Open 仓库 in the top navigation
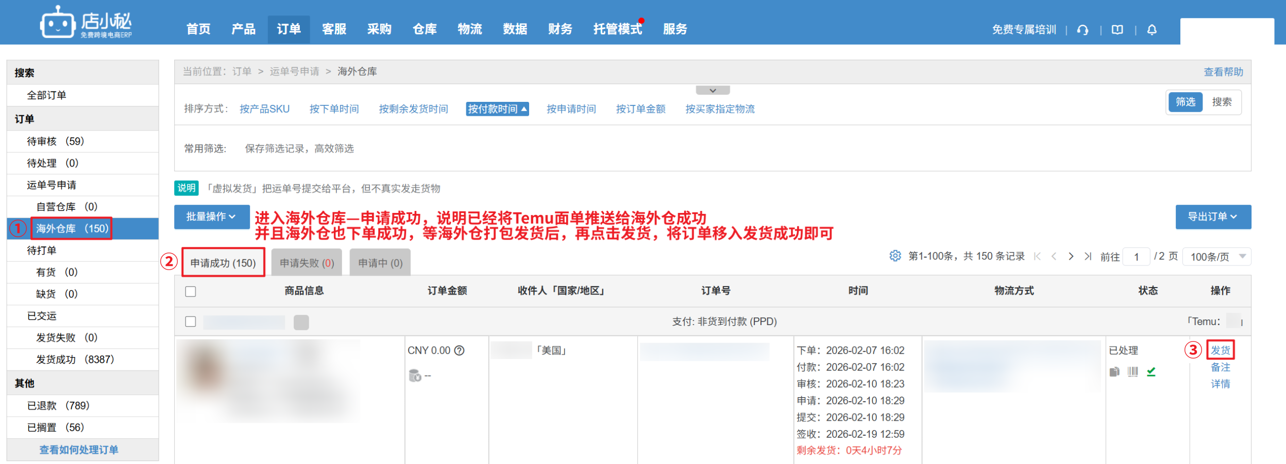 coord(425,29)
